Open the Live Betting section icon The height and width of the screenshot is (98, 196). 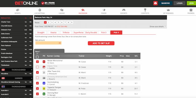(40, 10)
